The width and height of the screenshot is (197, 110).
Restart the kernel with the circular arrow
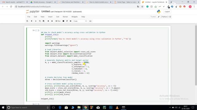coord(67,21)
